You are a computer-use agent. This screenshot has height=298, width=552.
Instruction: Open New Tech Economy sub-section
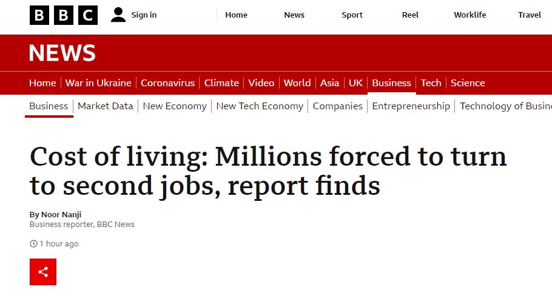(260, 106)
